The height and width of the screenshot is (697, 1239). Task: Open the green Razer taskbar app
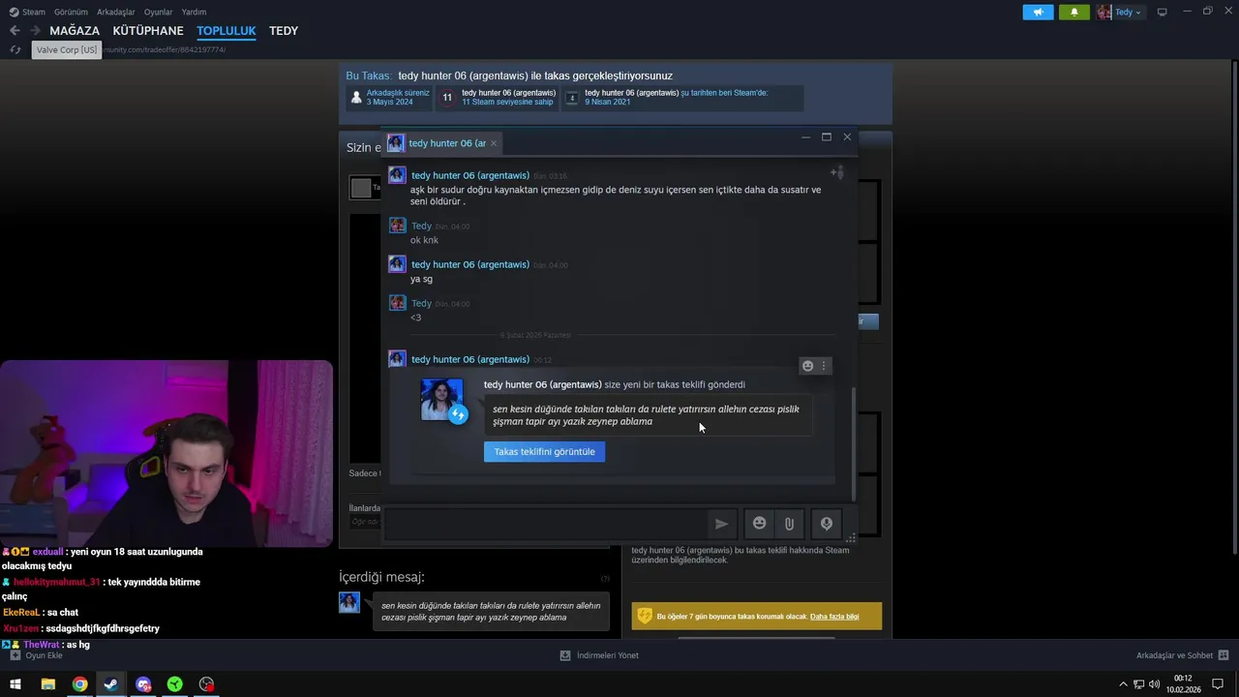175,684
